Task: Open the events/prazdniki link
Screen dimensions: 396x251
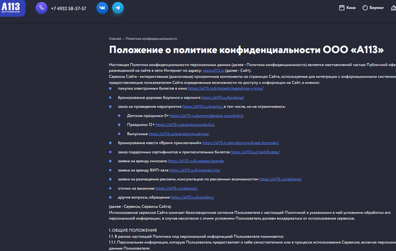Action: (x=185, y=125)
